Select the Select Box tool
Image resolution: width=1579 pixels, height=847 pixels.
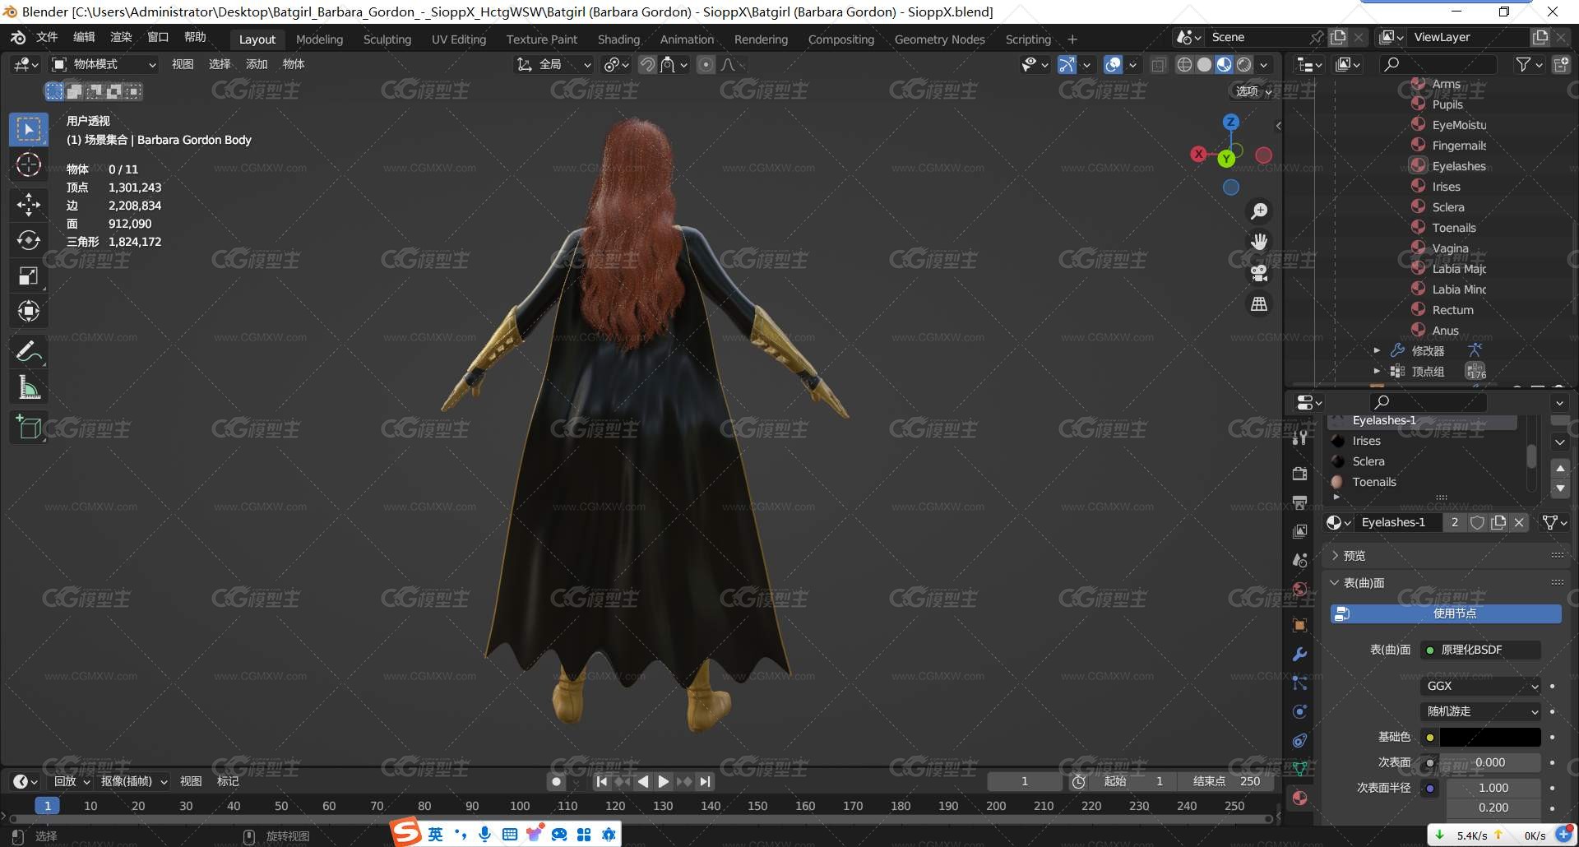tap(29, 129)
